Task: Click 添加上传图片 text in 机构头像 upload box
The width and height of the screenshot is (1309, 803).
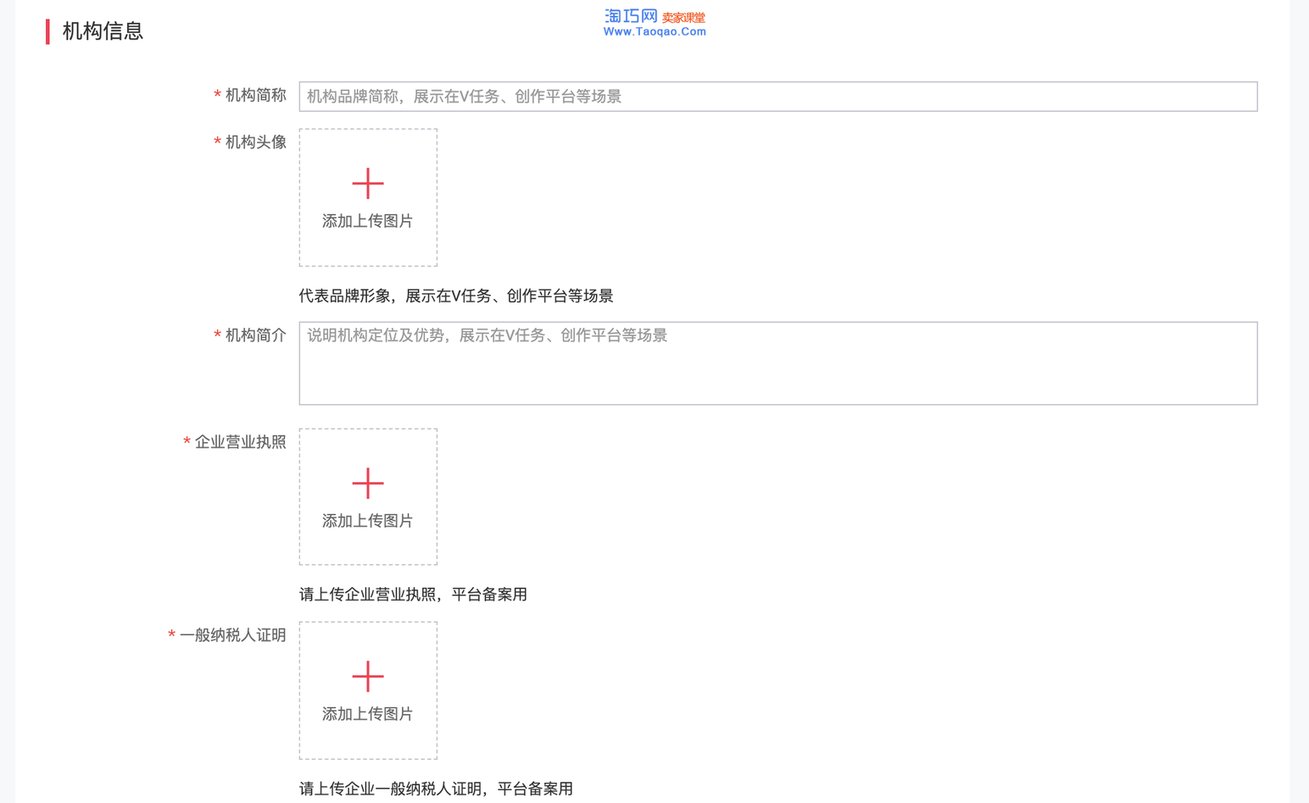Action: [x=368, y=221]
